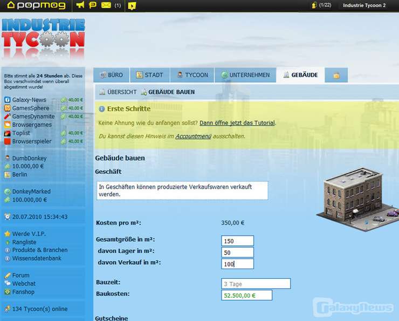Click the V.I.P. star icon
The image size is (399, 321).
(8, 234)
